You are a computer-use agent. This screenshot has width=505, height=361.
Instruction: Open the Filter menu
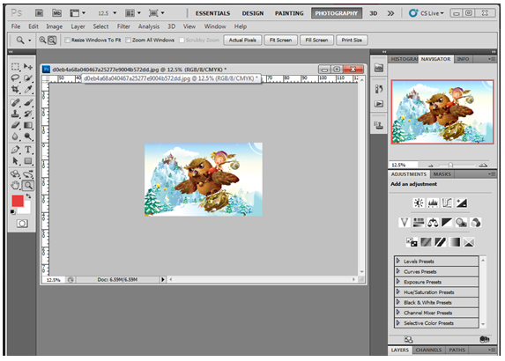(123, 26)
